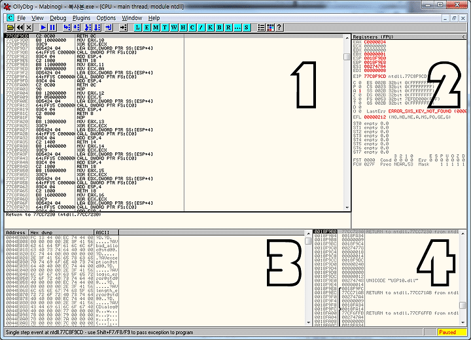This screenshot has width=471, height=340.
Task: Pause execution with the pause icon
Action: click(52, 27)
